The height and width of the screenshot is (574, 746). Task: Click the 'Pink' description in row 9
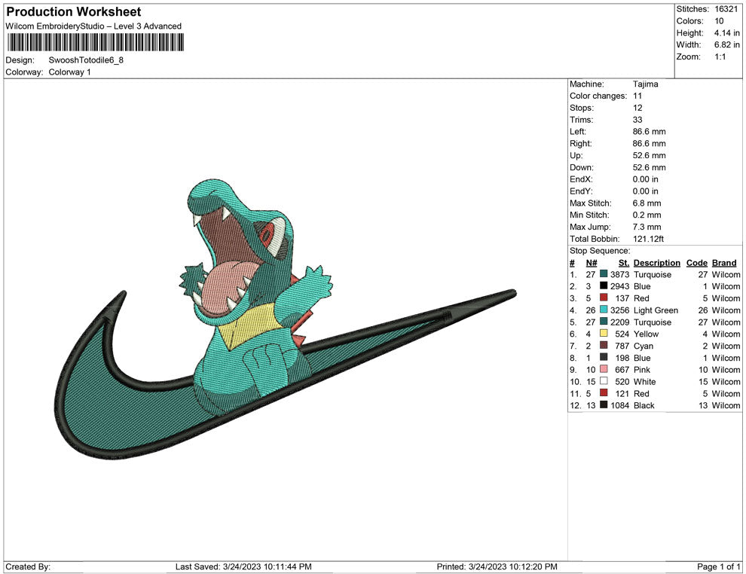(x=642, y=369)
